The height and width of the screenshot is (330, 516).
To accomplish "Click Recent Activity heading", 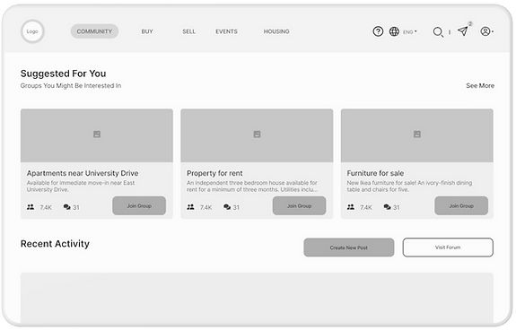I will tap(55, 244).
